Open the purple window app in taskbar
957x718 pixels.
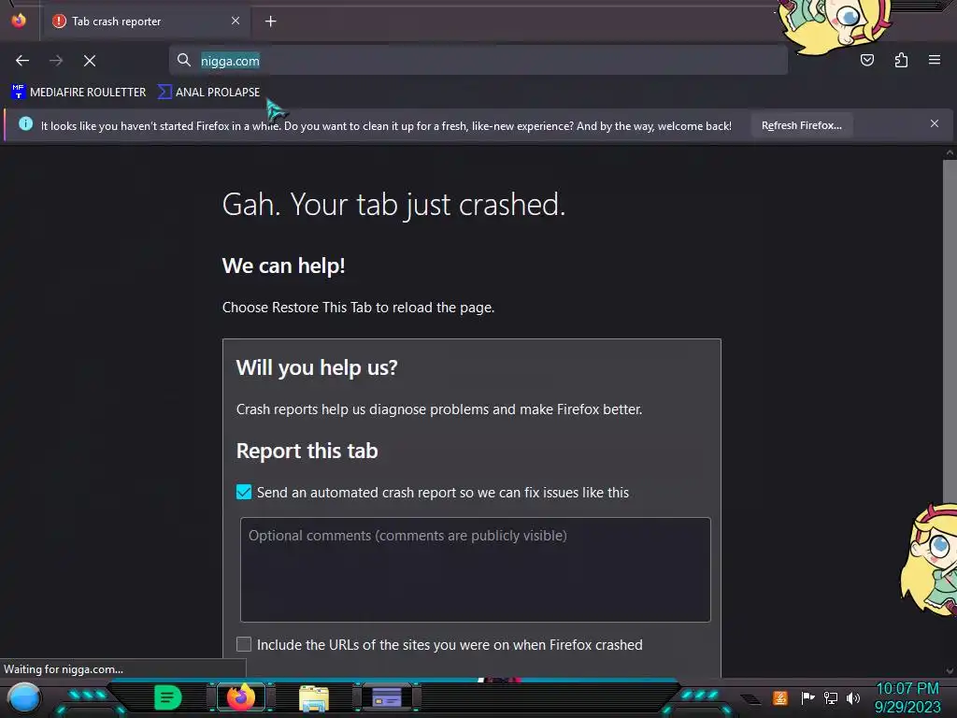click(x=387, y=697)
